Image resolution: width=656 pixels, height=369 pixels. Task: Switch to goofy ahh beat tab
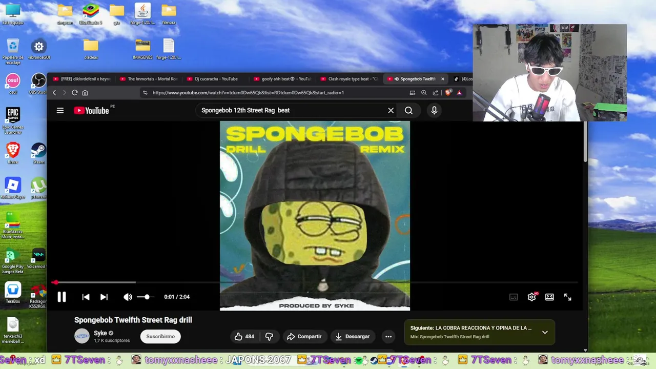(282, 79)
